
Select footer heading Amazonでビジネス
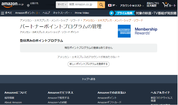coord(60,93)
